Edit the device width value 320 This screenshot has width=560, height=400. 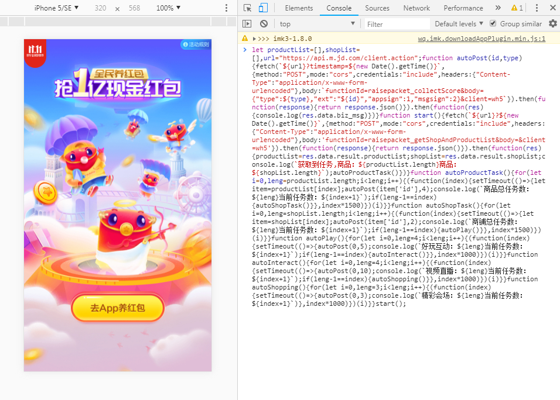(x=100, y=8)
